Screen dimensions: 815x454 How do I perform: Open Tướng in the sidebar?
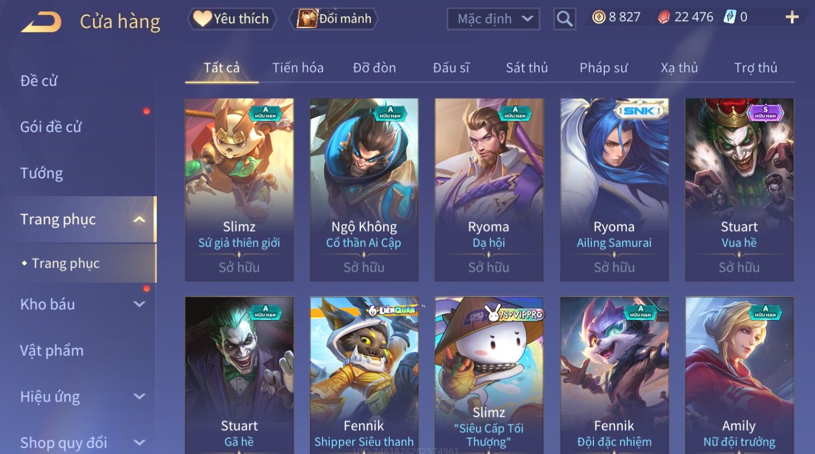(42, 173)
